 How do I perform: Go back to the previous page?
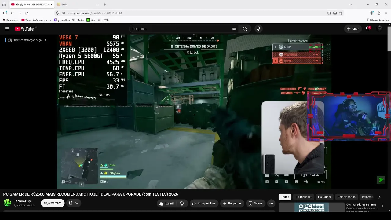pos(12,13)
